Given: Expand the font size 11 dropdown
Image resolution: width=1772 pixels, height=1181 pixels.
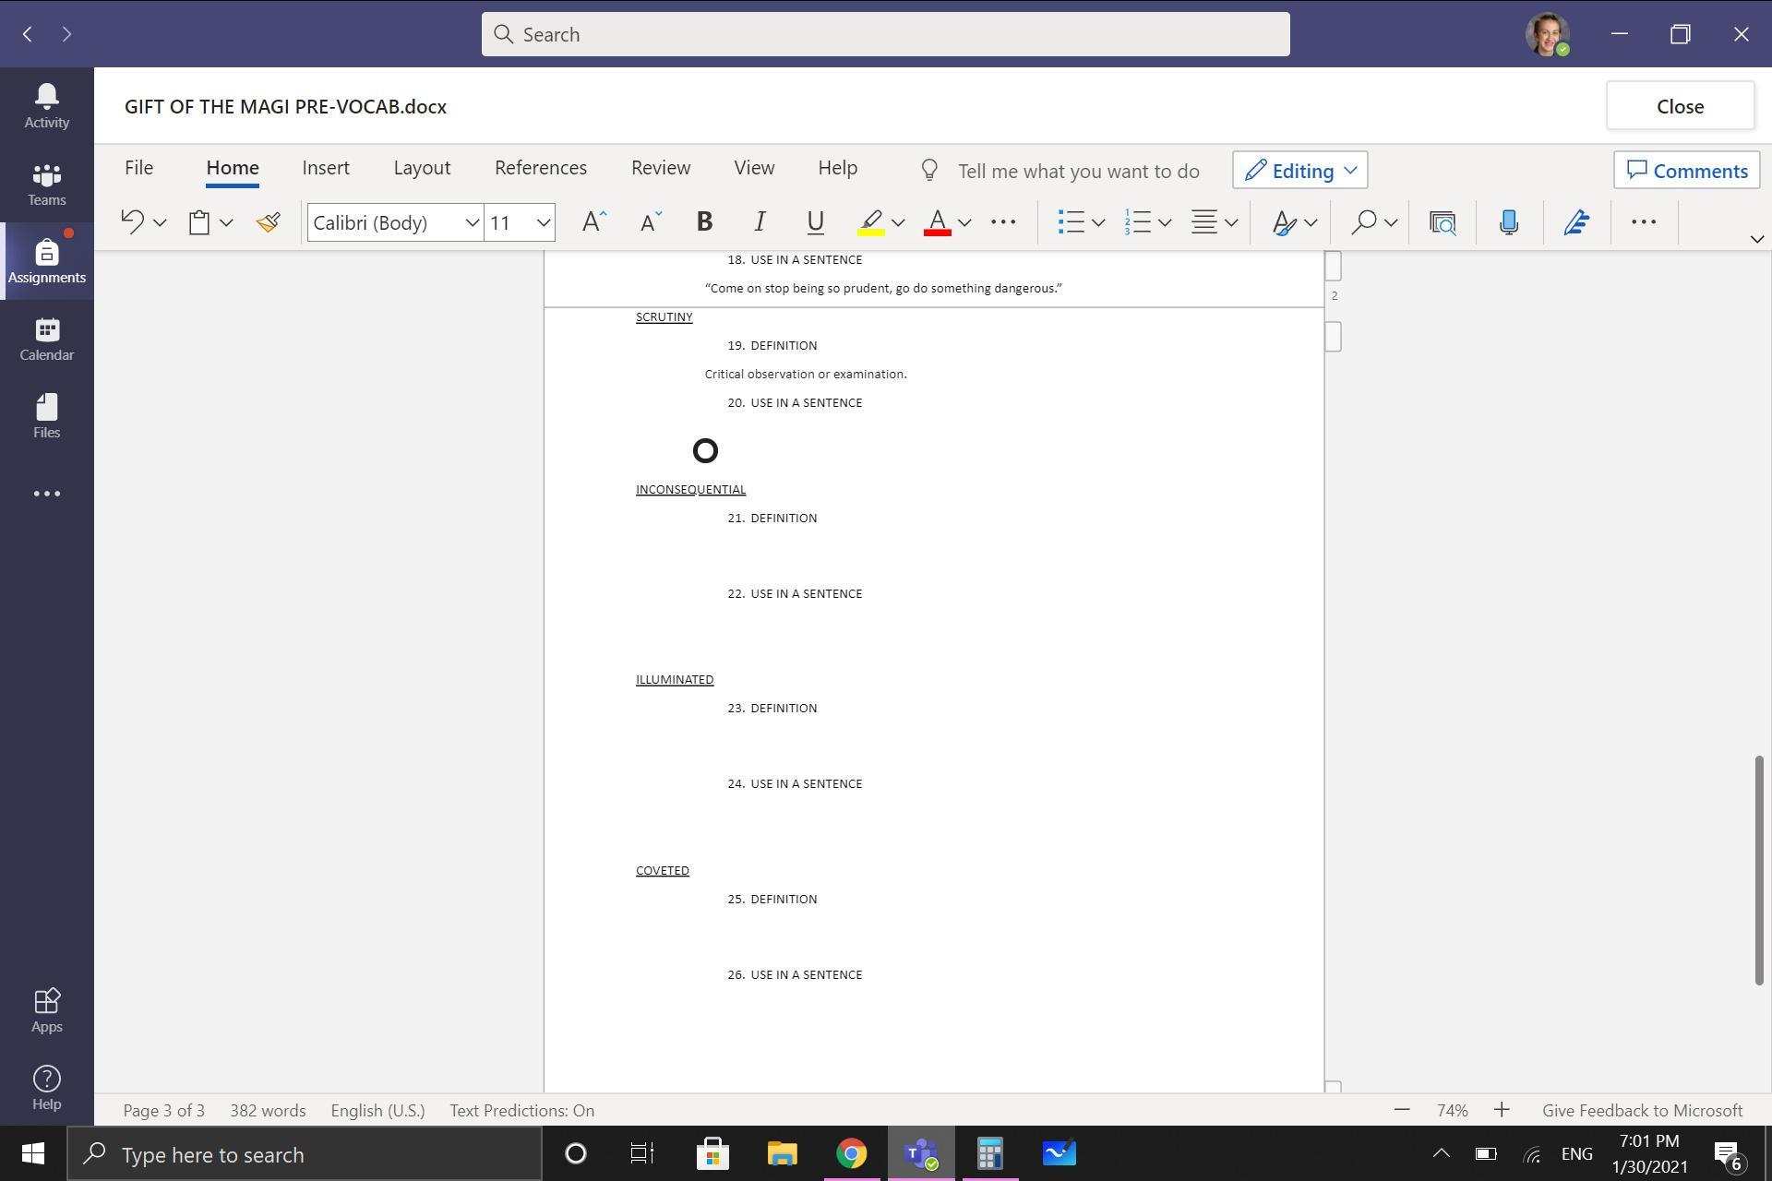Looking at the screenshot, I should (x=543, y=222).
